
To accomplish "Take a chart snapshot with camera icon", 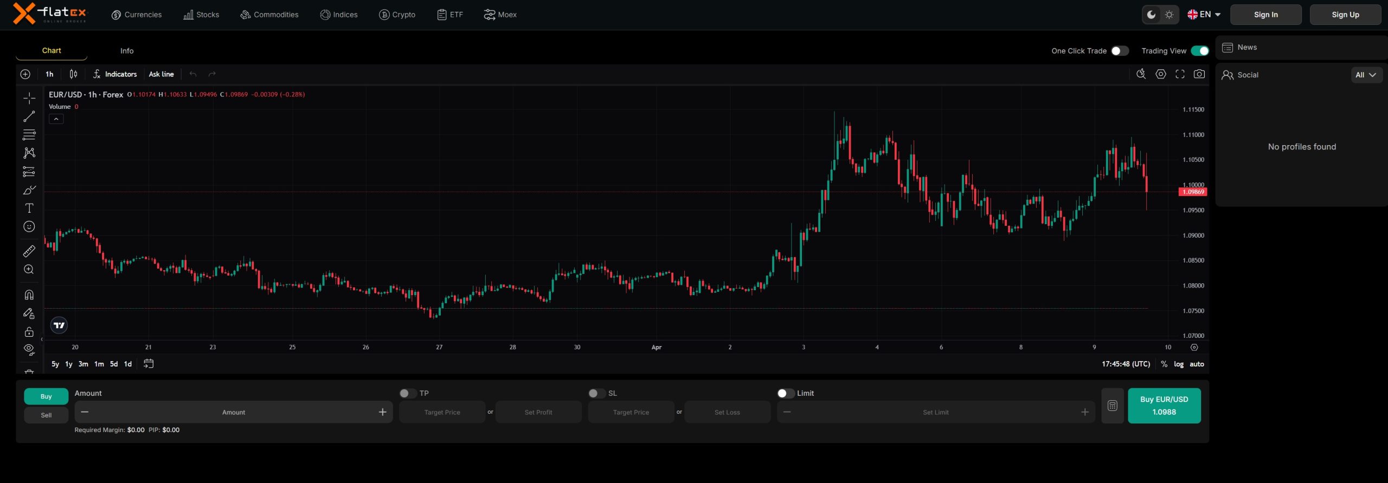I will [1199, 74].
